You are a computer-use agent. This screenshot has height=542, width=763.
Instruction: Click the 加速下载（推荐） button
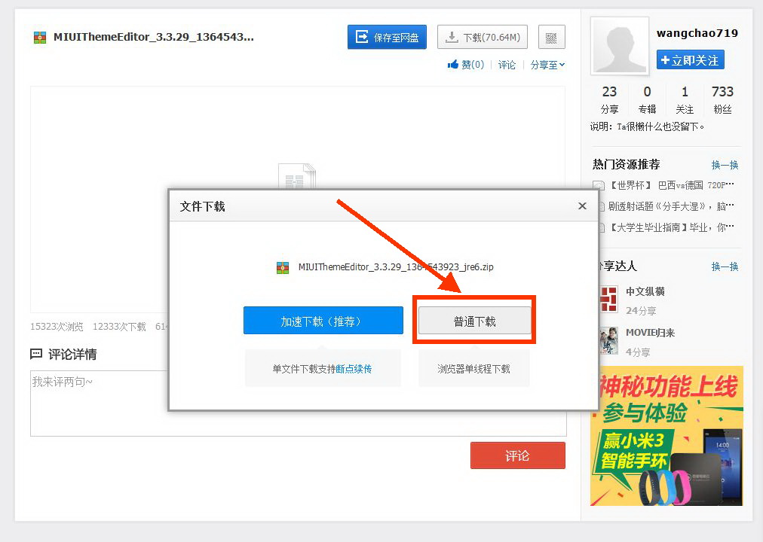(x=323, y=321)
